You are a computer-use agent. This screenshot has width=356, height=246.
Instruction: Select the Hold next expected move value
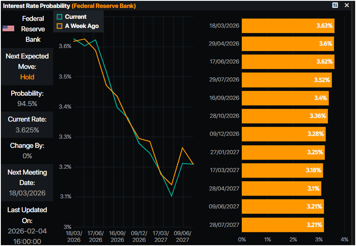coord(27,77)
